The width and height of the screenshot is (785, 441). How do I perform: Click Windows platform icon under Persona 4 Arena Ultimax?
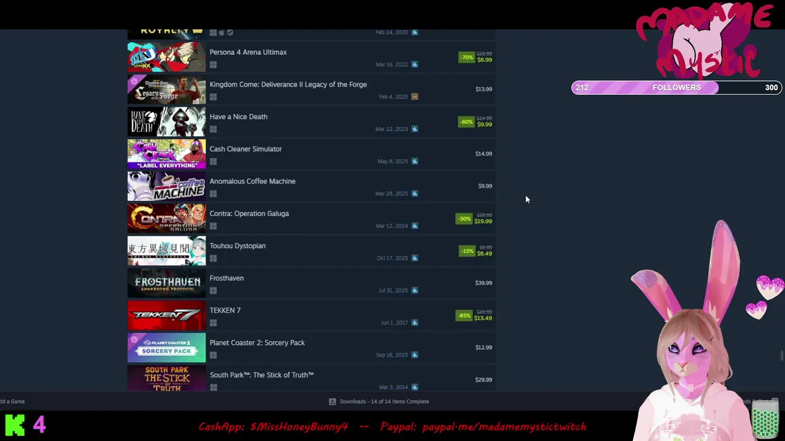click(213, 64)
